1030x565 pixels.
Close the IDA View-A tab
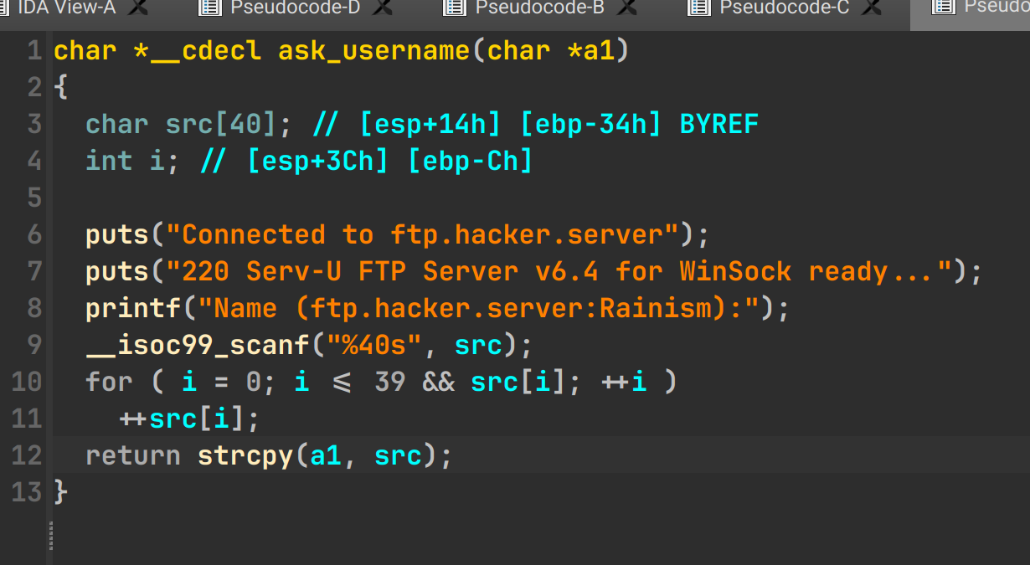coord(139,8)
